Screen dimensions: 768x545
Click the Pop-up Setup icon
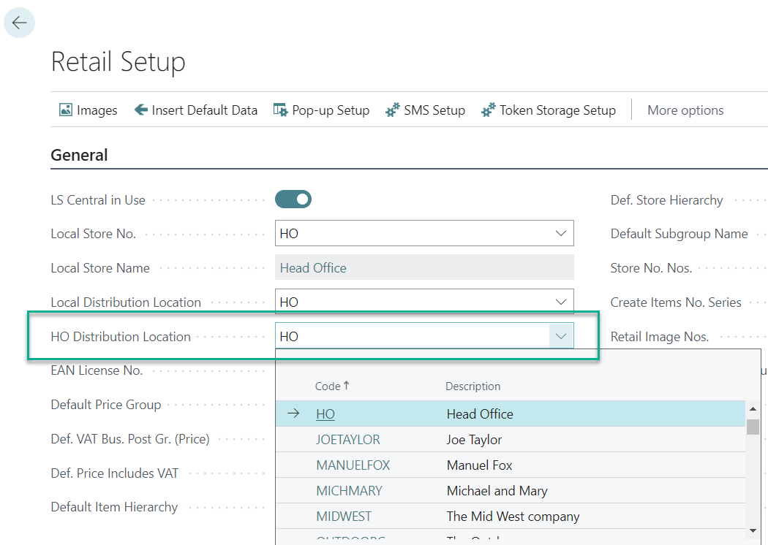(x=280, y=110)
